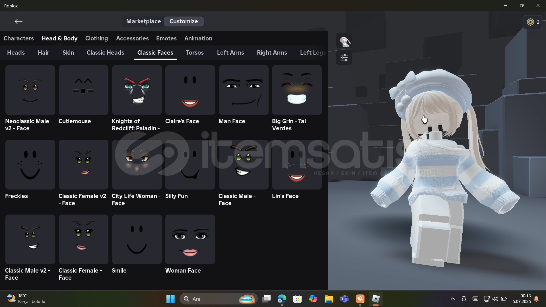Equip Lin's Face

297,164
